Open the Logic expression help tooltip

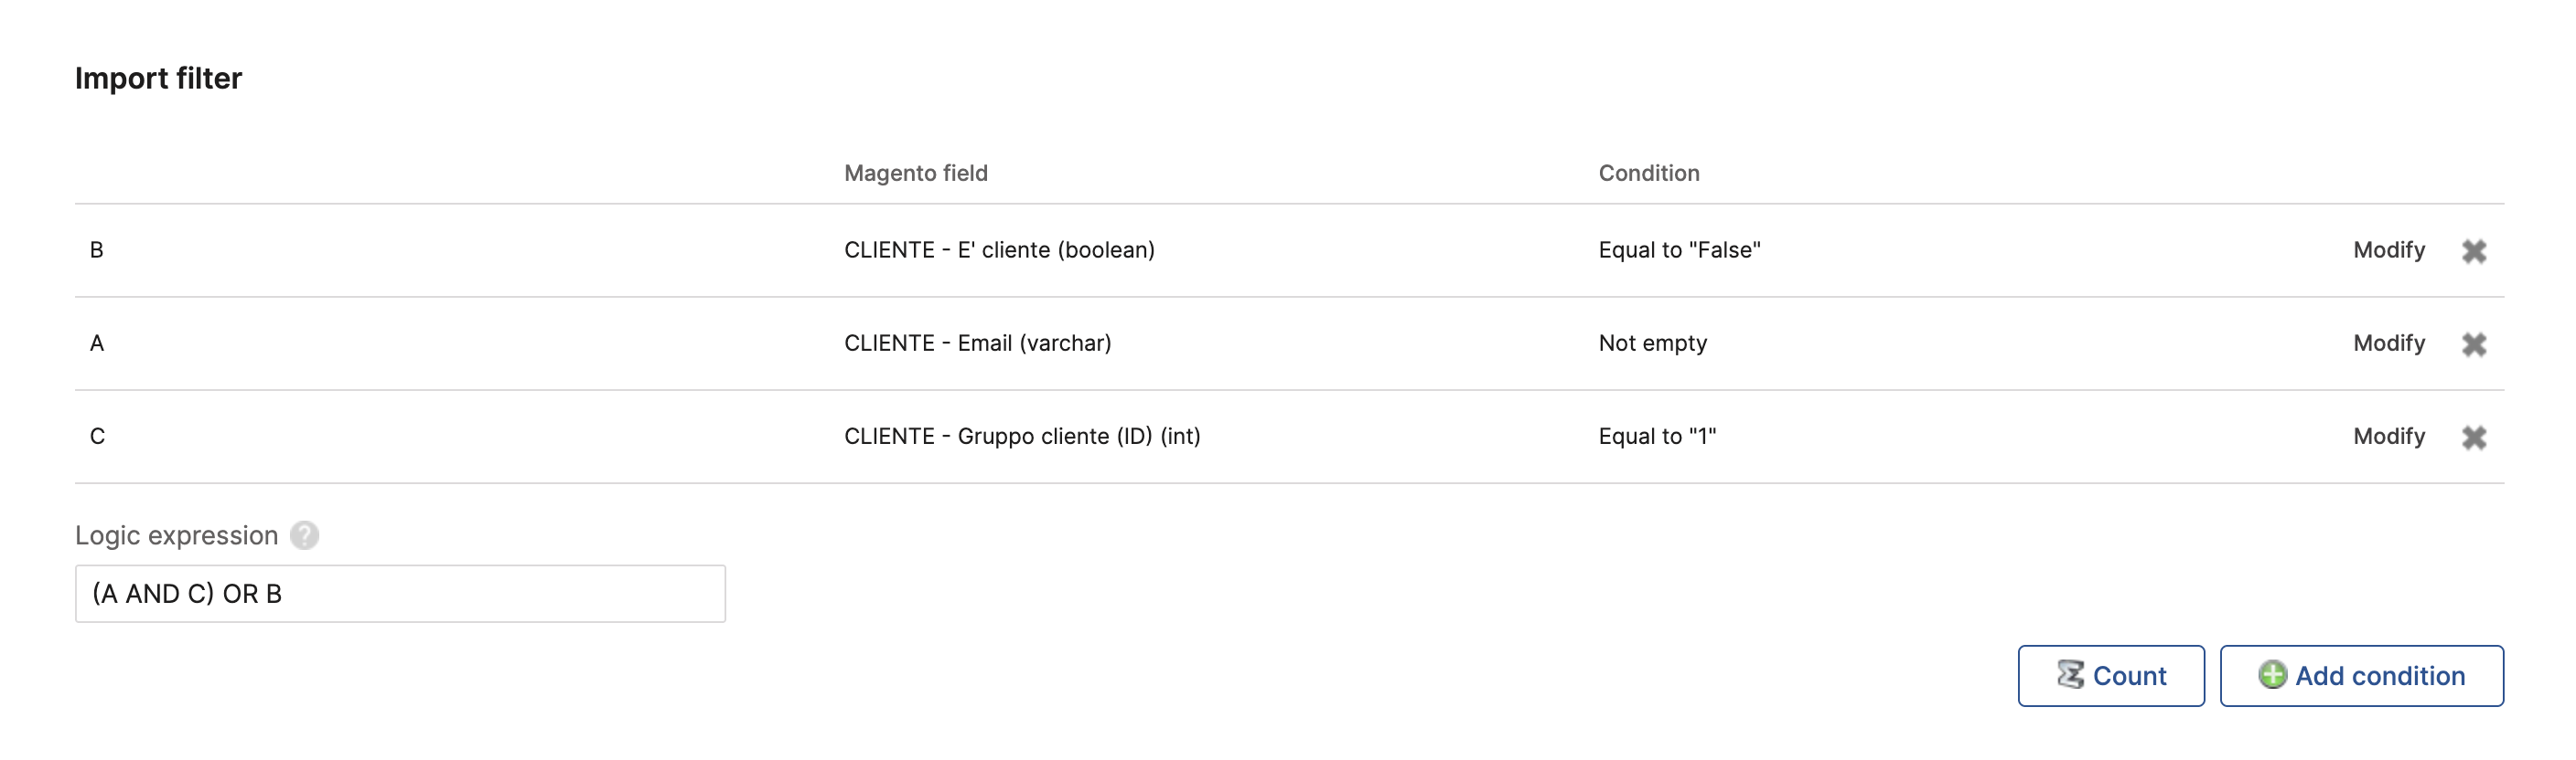click(x=304, y=535)
